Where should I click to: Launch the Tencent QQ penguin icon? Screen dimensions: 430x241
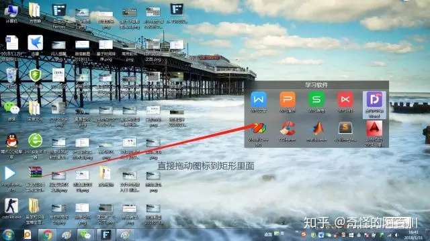pos(11,141)
